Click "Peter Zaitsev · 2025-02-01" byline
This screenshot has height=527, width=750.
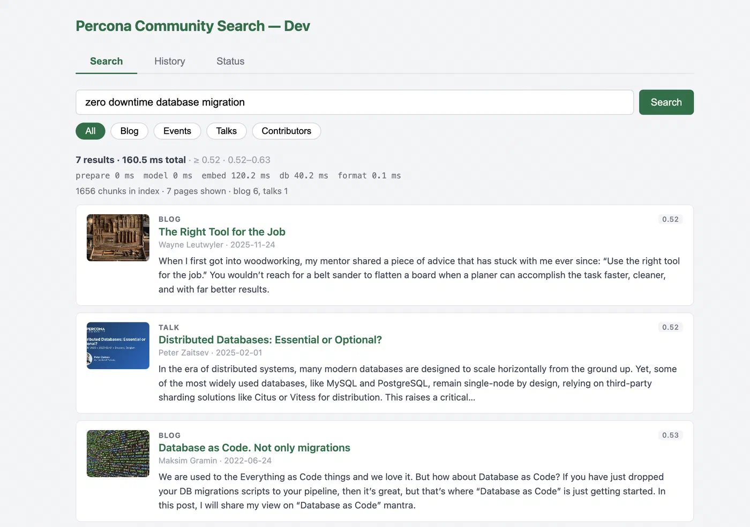[211, 353]
